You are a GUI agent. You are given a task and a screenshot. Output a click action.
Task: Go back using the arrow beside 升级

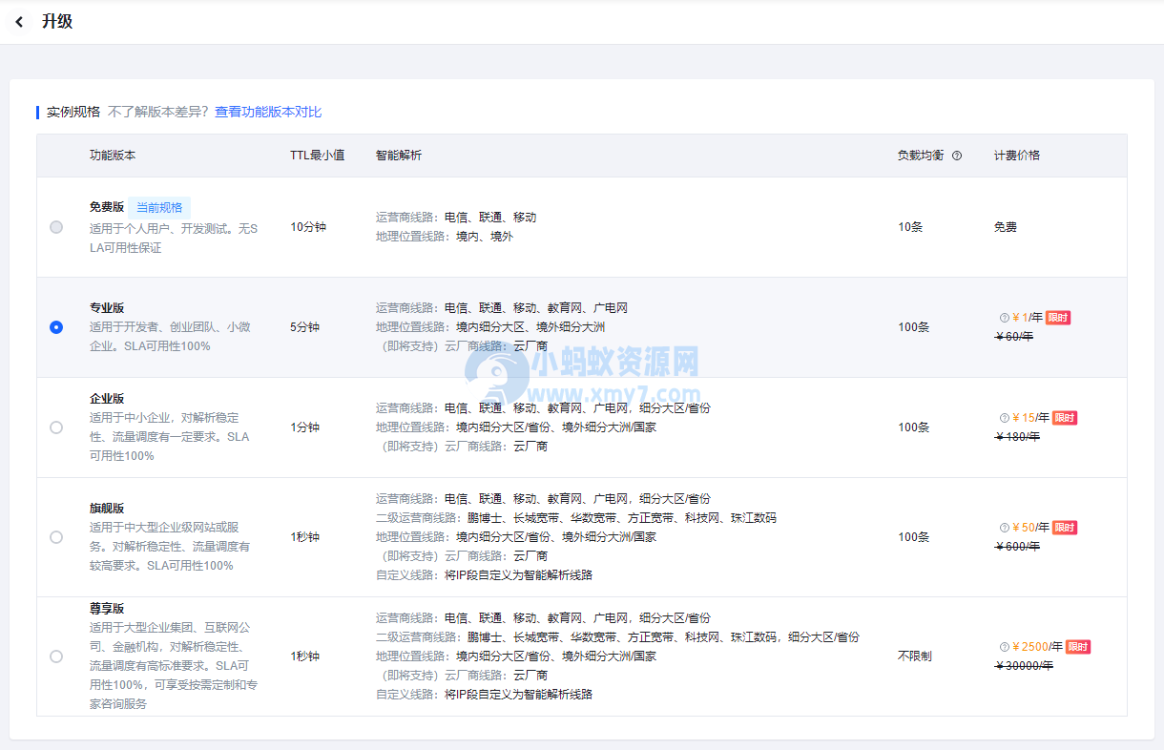coord(19,22)
